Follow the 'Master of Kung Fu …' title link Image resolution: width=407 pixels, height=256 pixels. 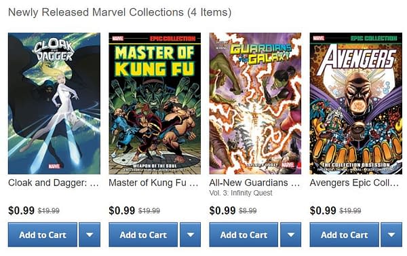point(154,183)
